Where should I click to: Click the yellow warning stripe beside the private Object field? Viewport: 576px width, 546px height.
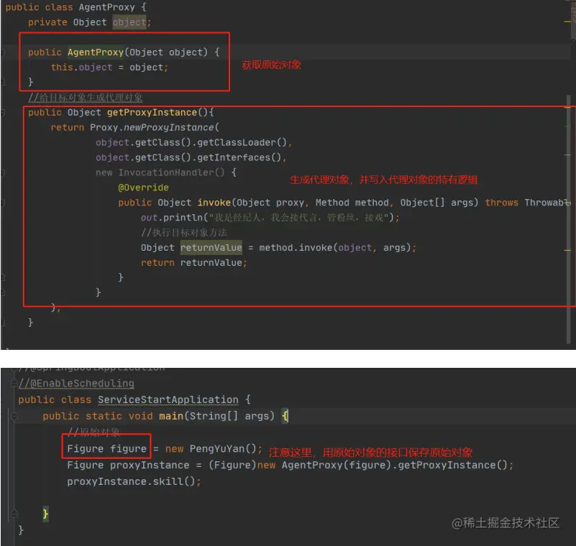567,22
